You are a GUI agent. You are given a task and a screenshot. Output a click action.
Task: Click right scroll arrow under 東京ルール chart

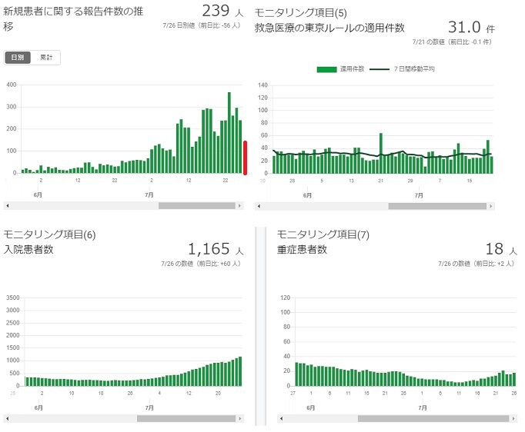(x=491, y=206)
